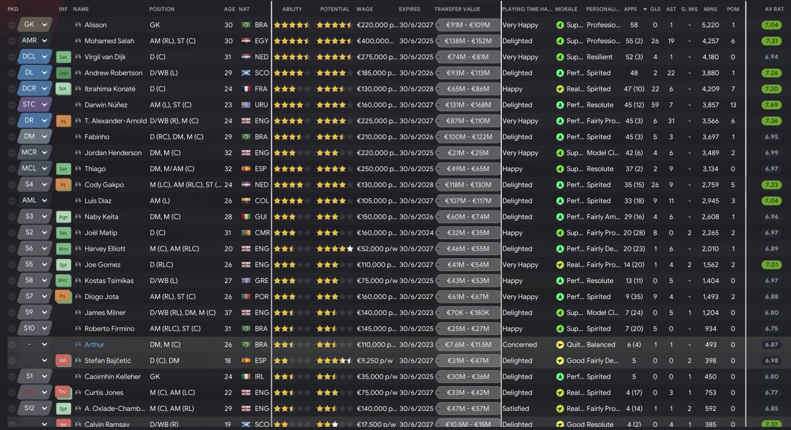Click Mohamed Salah's Brazil-style flag icon for Egypt

245,41
